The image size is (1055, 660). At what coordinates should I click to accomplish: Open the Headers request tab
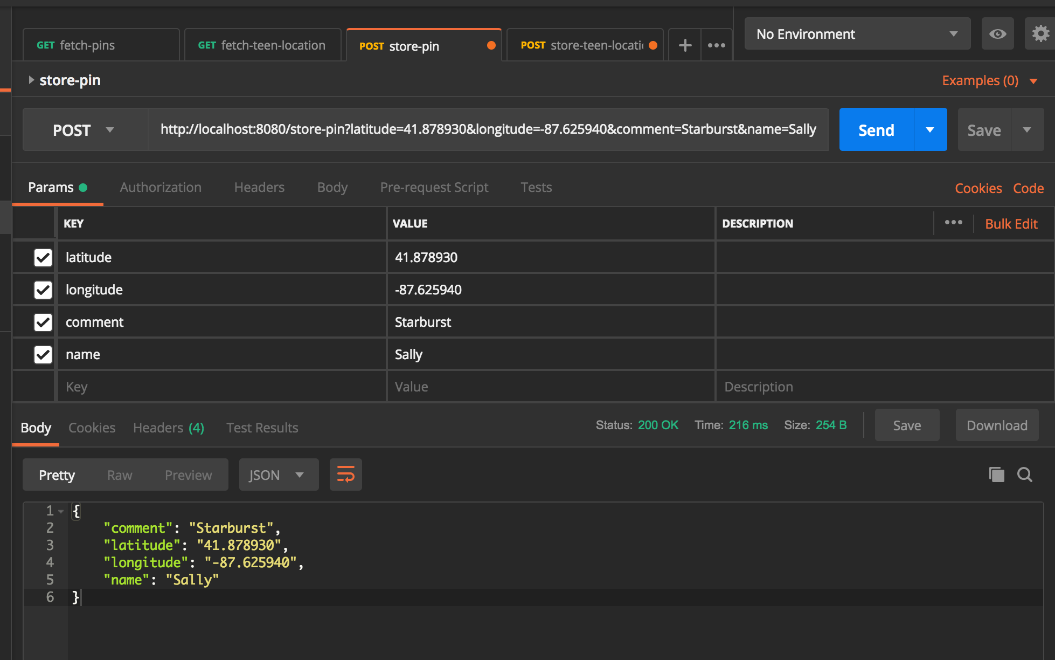[259, 187]
